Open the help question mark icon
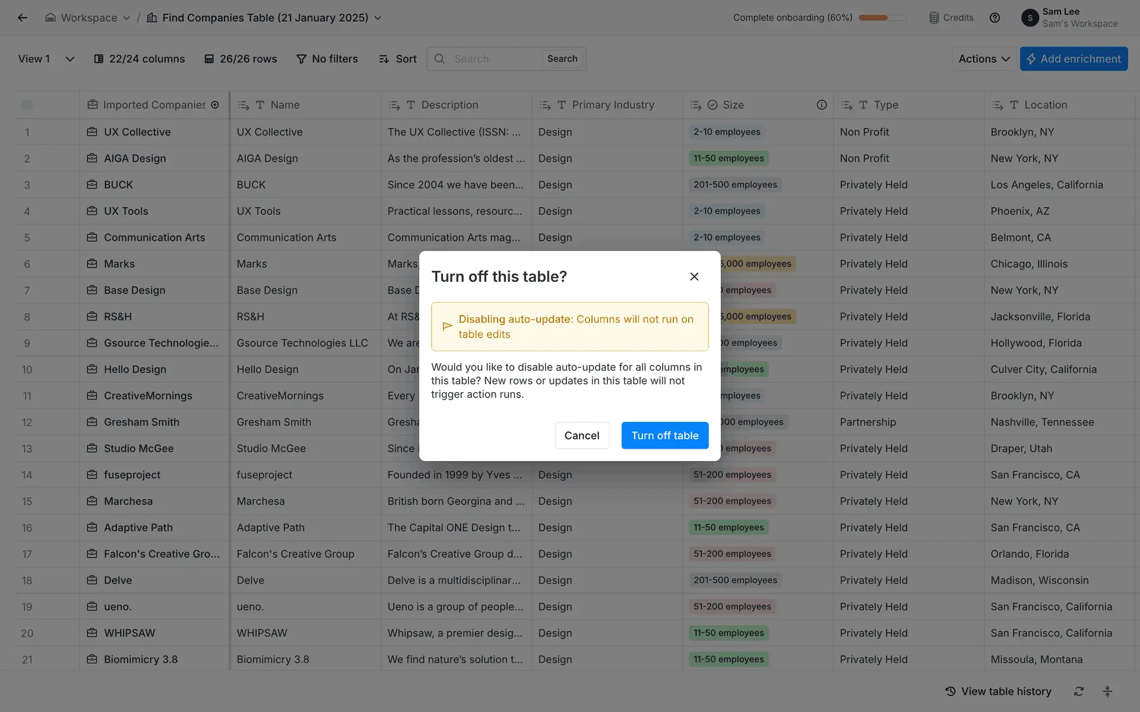 995,18
